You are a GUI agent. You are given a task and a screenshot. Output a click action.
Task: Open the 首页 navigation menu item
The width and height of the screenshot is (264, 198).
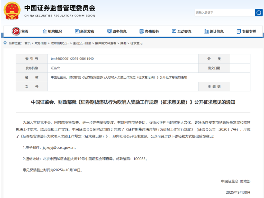click(25, 31)
